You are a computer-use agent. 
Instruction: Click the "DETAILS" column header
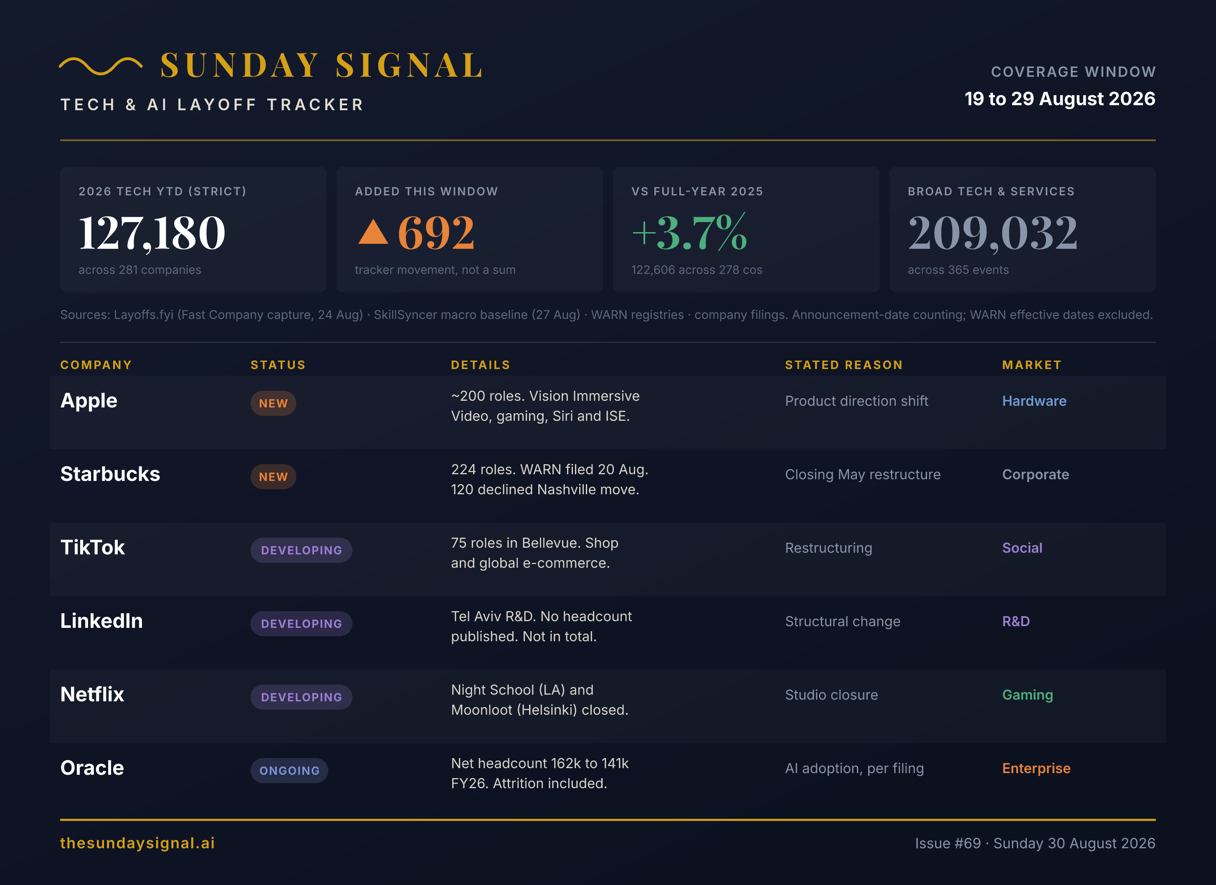pyautogui.click(x=480, y=365)
